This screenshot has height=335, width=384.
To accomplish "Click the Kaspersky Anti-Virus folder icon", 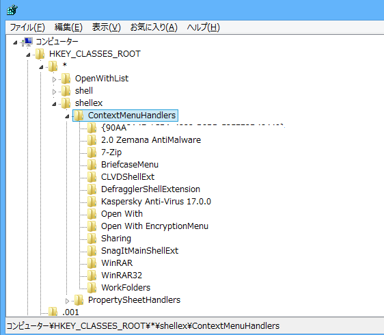I will (x=92, y=202).
